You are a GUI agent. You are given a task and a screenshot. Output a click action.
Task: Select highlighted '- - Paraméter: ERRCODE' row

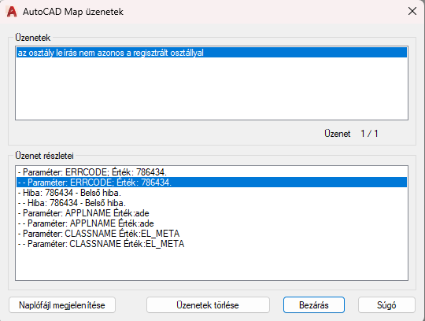[212, 183]
